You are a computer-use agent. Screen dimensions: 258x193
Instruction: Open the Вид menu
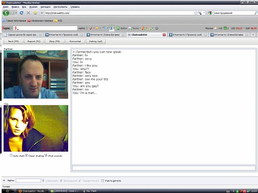click(x=24, y=7)
